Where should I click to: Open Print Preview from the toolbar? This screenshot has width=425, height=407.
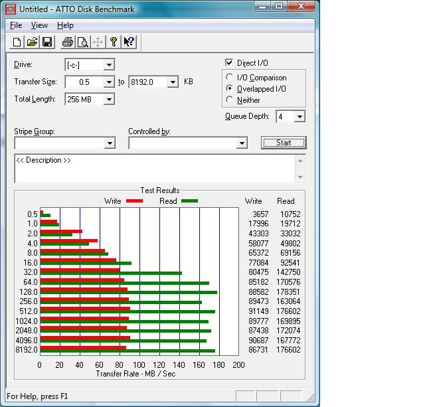(82, 42)
